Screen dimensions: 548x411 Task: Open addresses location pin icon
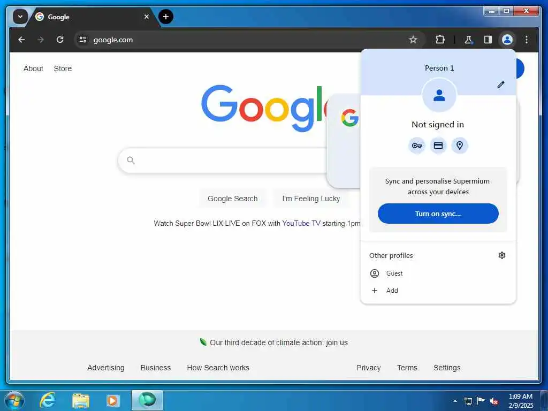(460, 146)
